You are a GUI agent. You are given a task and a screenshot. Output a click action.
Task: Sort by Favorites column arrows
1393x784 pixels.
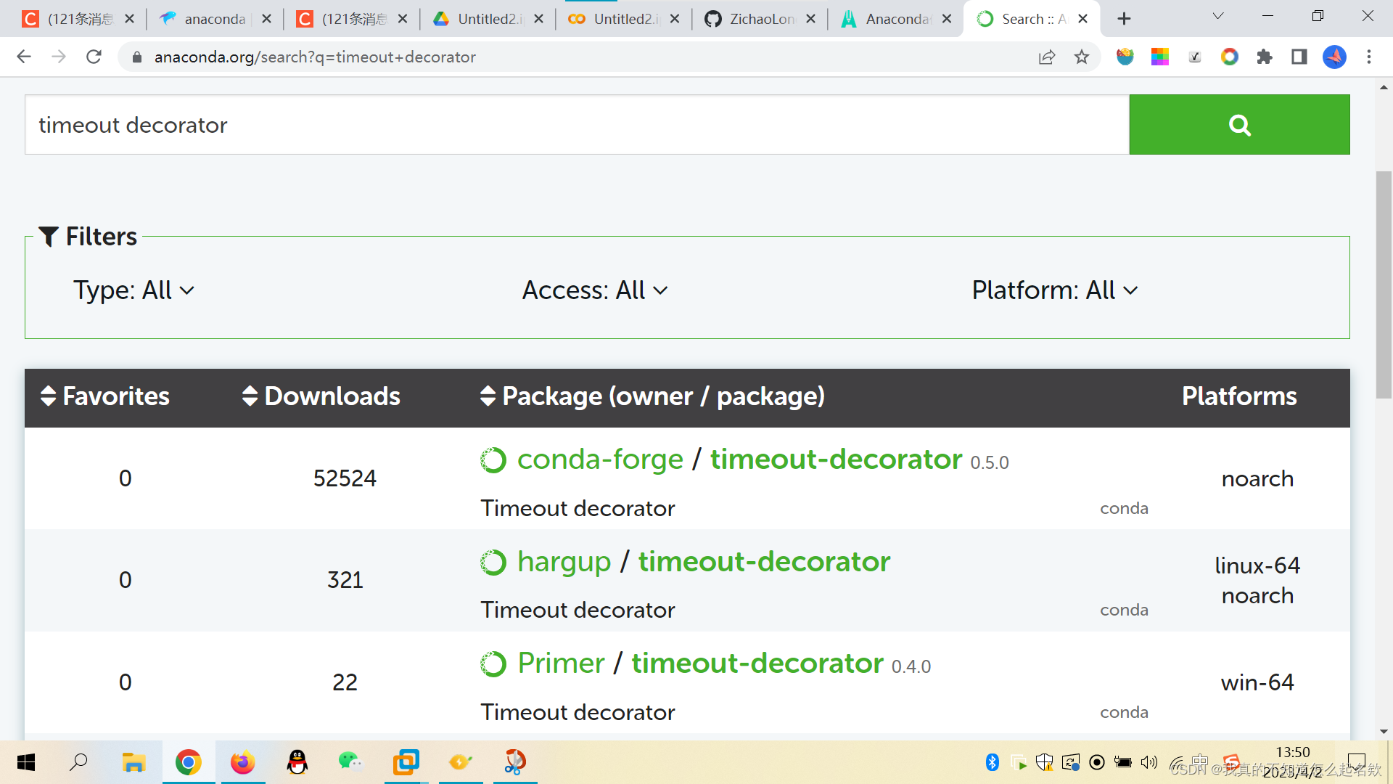(49, 396)
